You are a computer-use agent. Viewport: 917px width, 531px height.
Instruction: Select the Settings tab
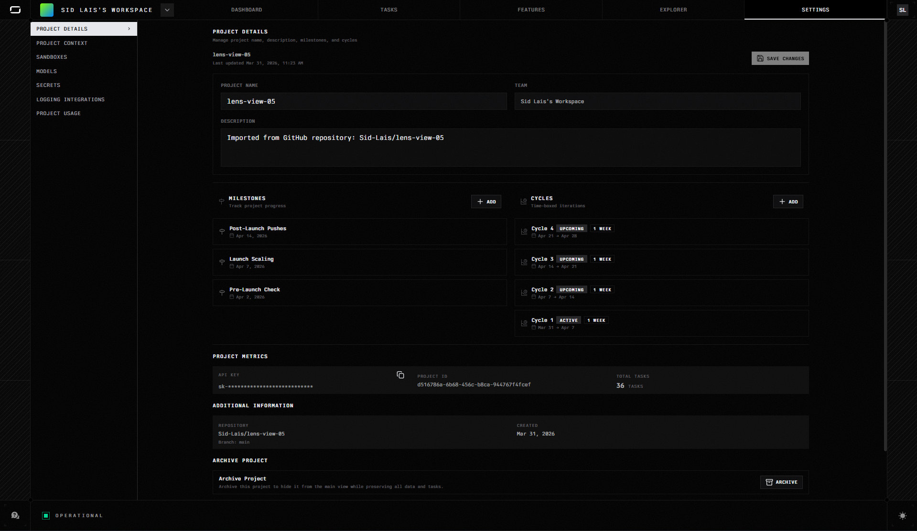815,10
